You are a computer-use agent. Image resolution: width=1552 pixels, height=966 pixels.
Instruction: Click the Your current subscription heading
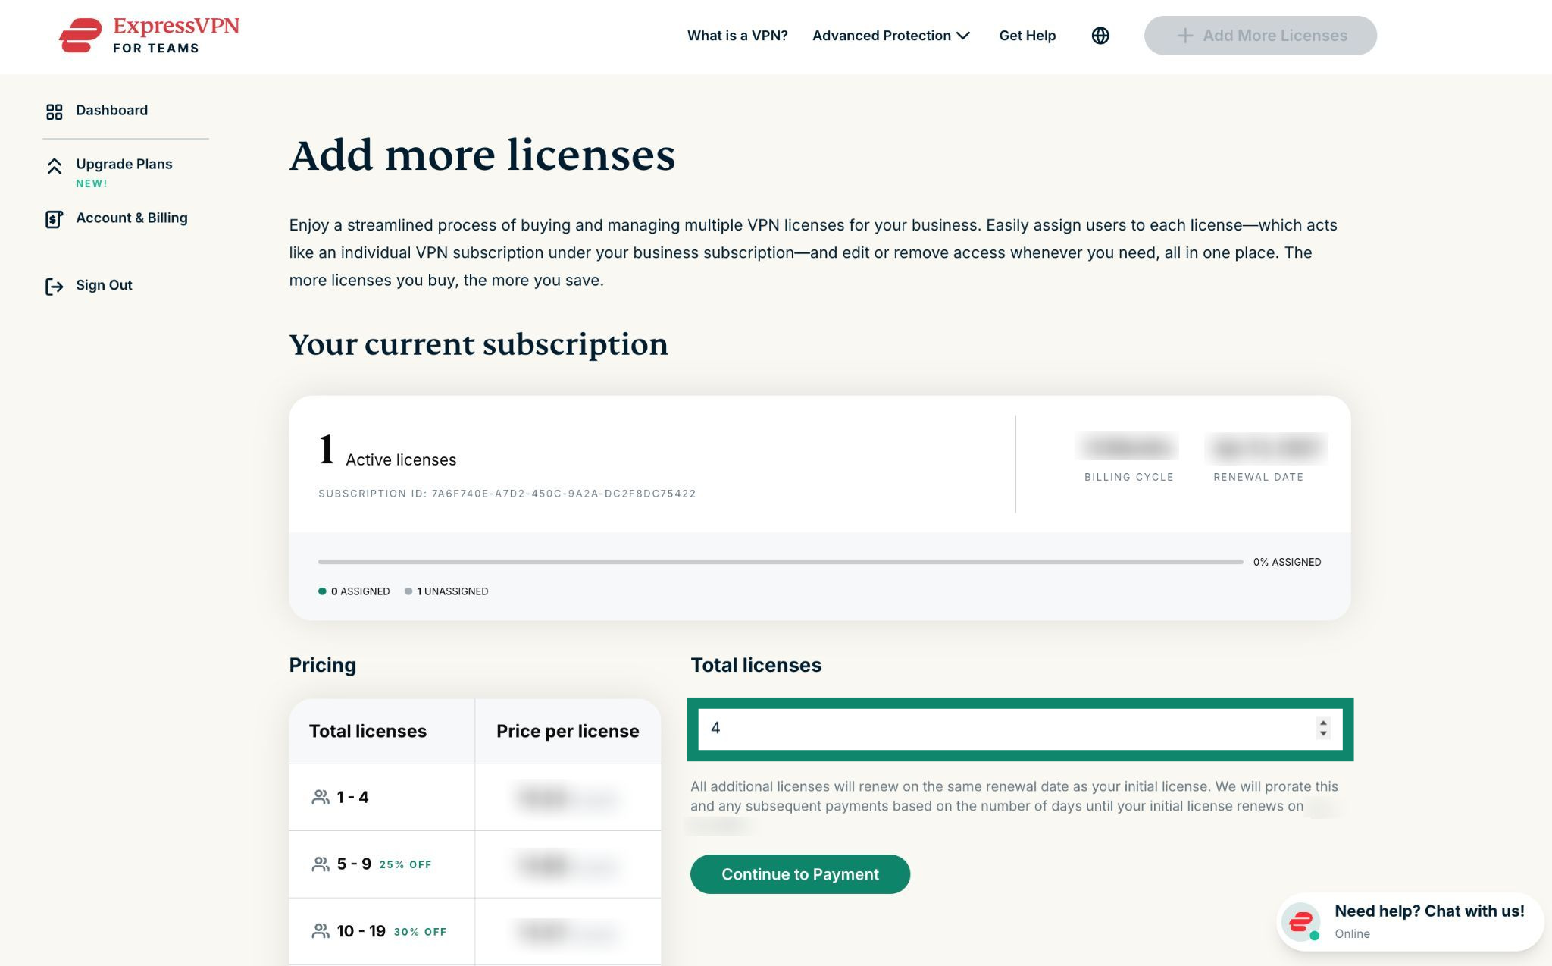[478, 344]
